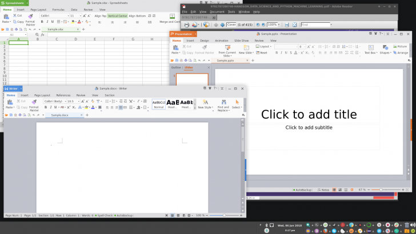Open Animation tab in Presentation

[222, 41]
